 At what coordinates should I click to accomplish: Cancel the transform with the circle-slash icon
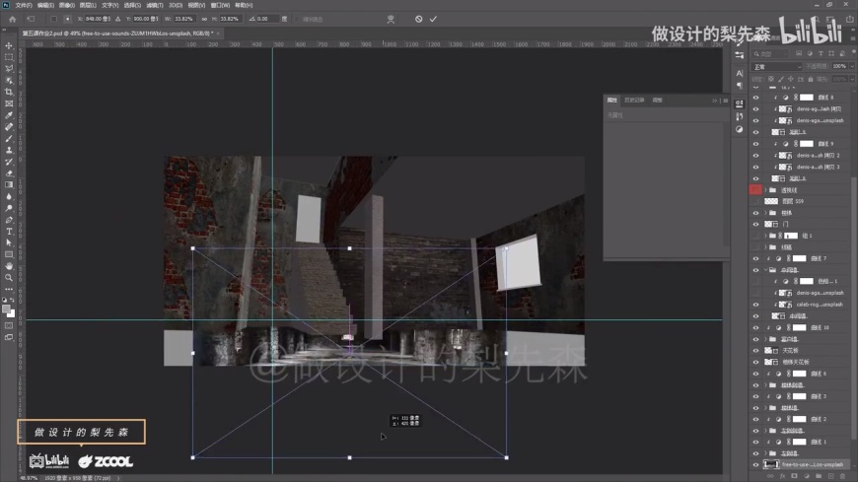click(418, 19)
